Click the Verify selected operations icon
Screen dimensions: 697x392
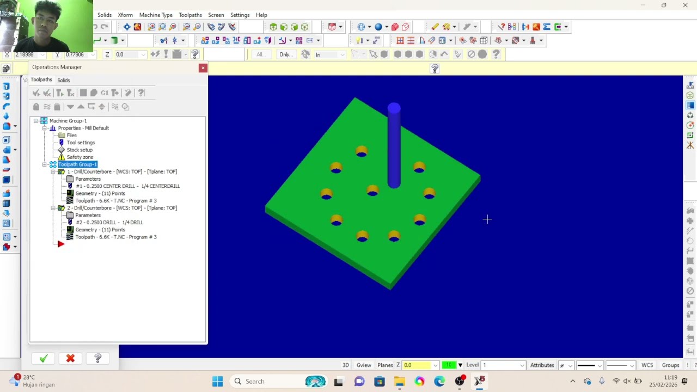point(94,93)
